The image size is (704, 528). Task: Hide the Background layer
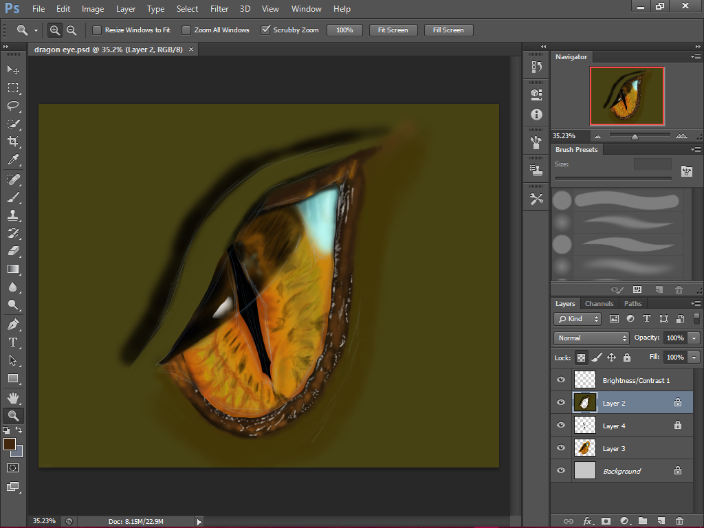[x=560, y=470]
